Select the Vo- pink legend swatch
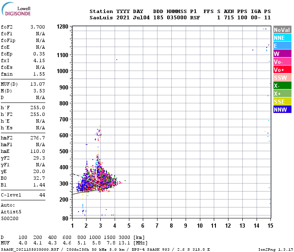Screen dimensions: 294x252 click(x=282, y=62)
